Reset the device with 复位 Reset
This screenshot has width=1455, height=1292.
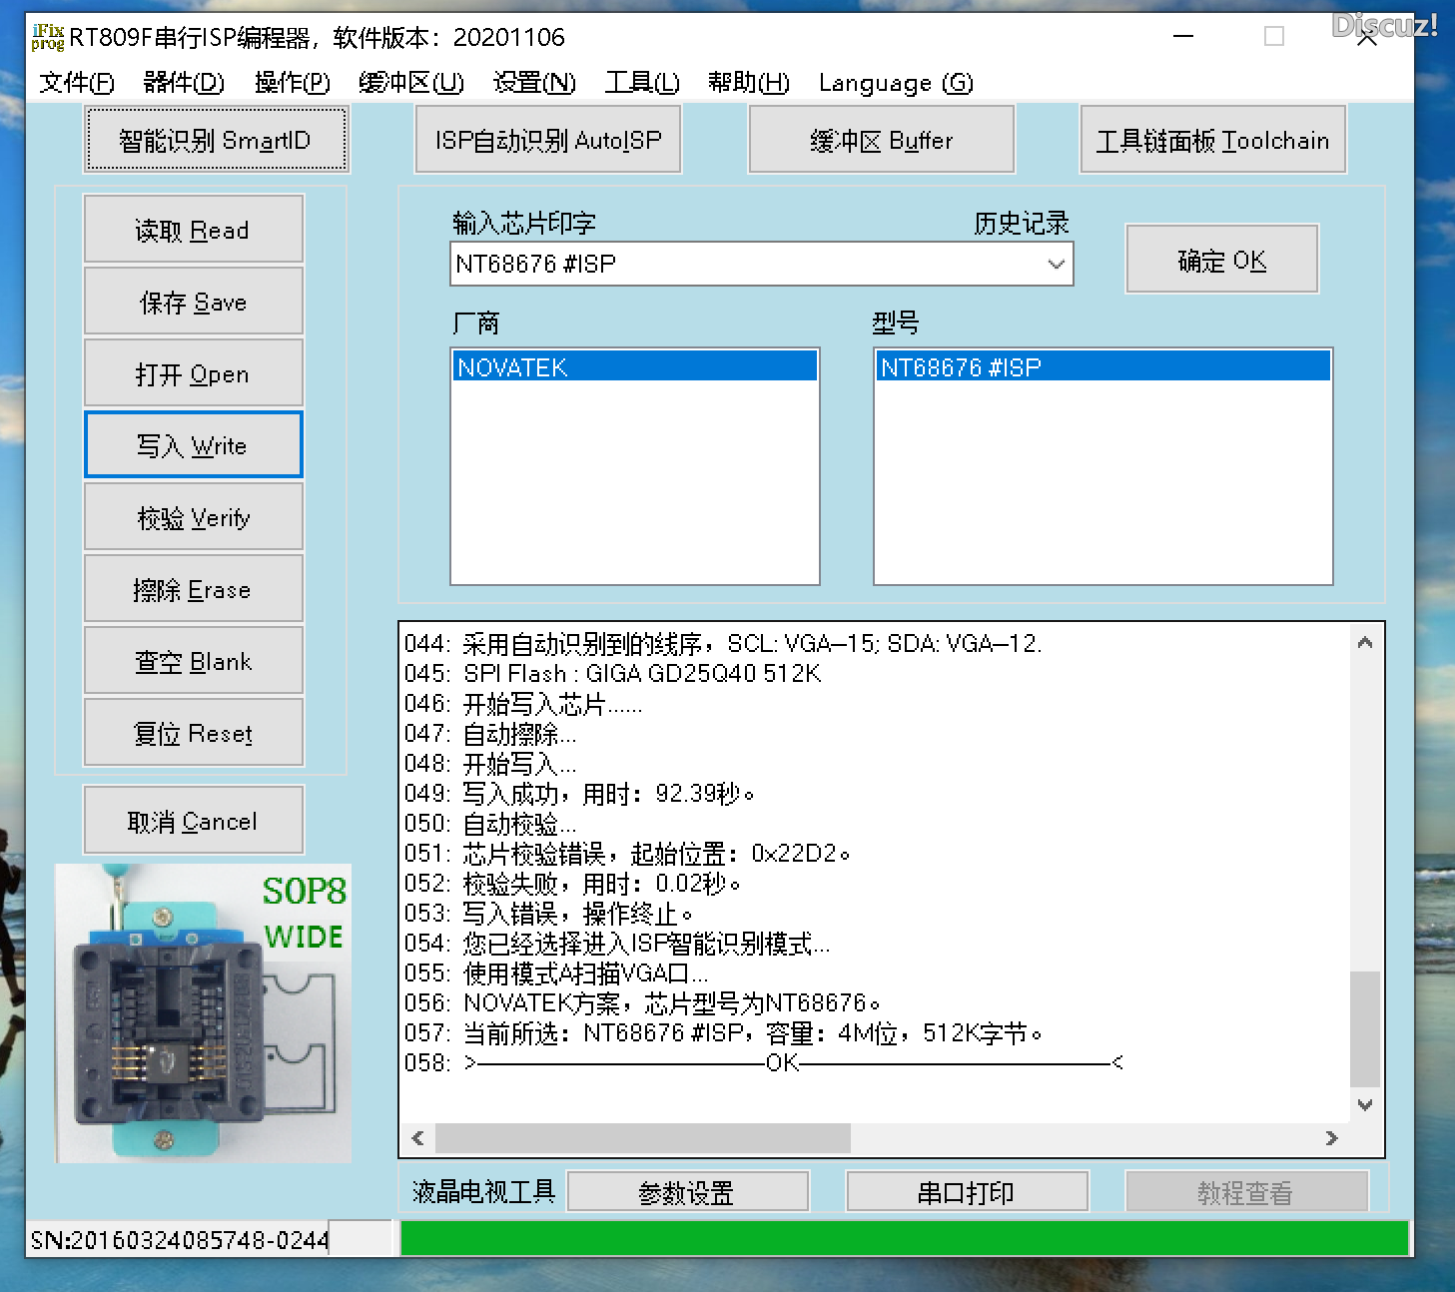point(193,732)
